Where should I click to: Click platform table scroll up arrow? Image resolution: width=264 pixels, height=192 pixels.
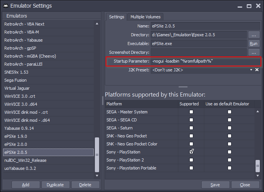[x=257, y=111]
